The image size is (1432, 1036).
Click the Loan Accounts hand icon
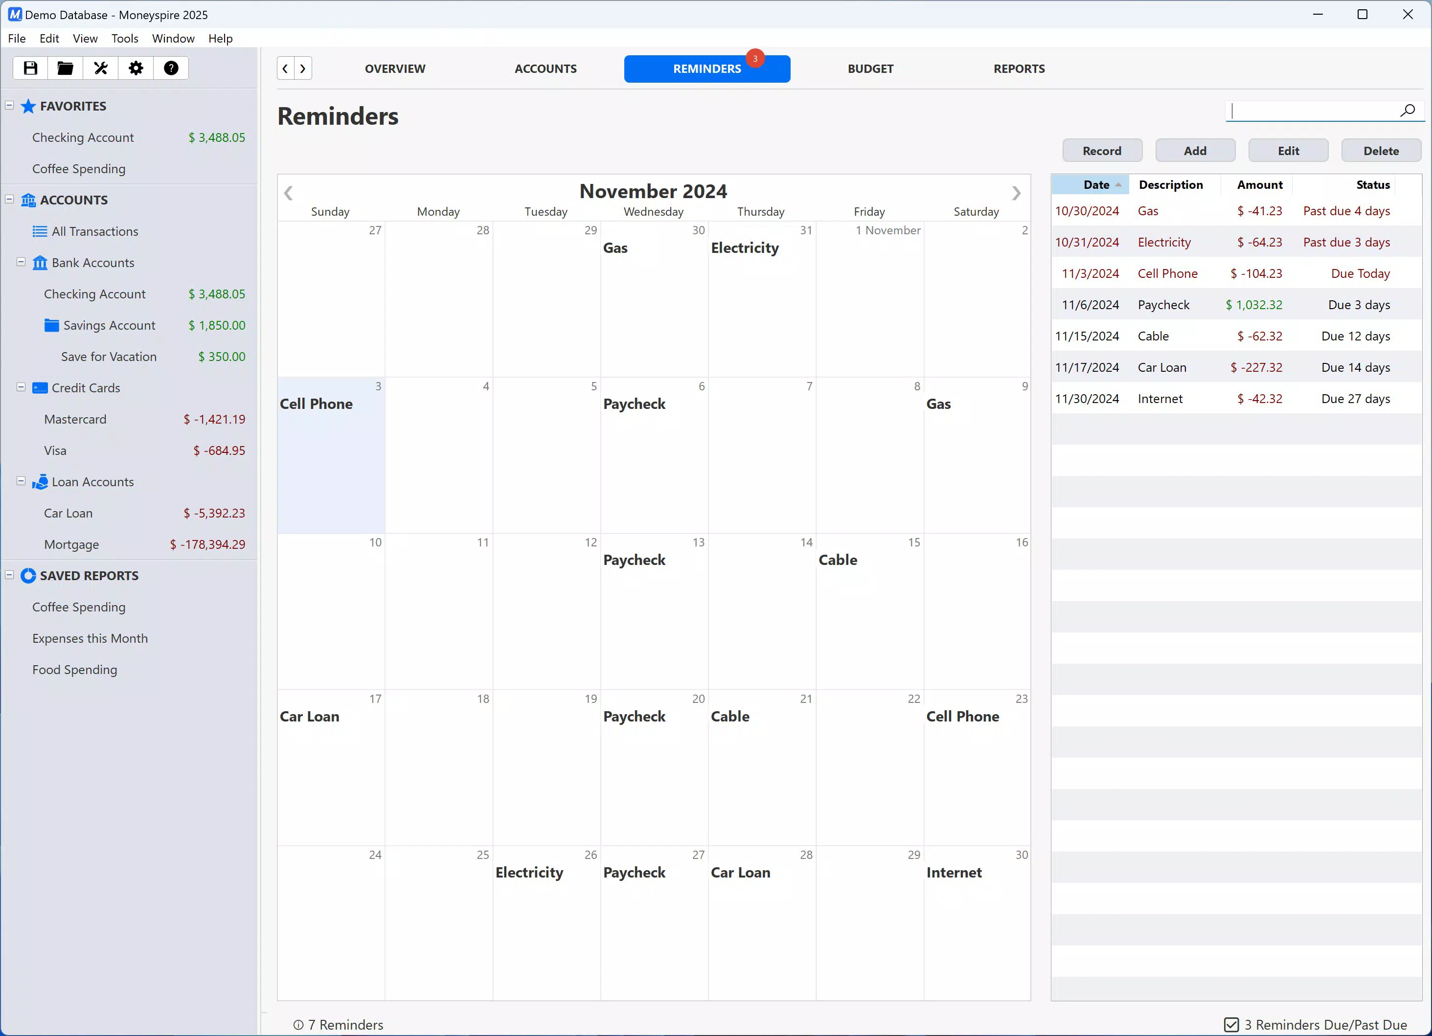tap(40, 482)
